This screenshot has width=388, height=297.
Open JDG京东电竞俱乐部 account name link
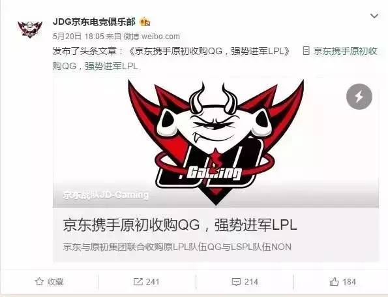tap(94, 22)
